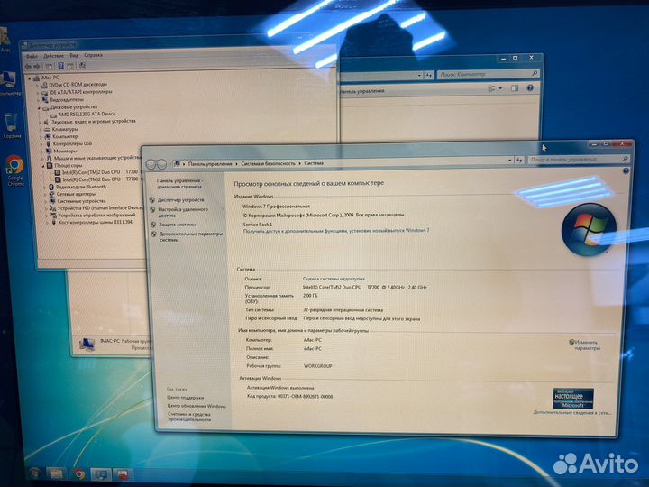Open Счетчики и средства производительности link
The image size is (649, 487).
[189, 417]
